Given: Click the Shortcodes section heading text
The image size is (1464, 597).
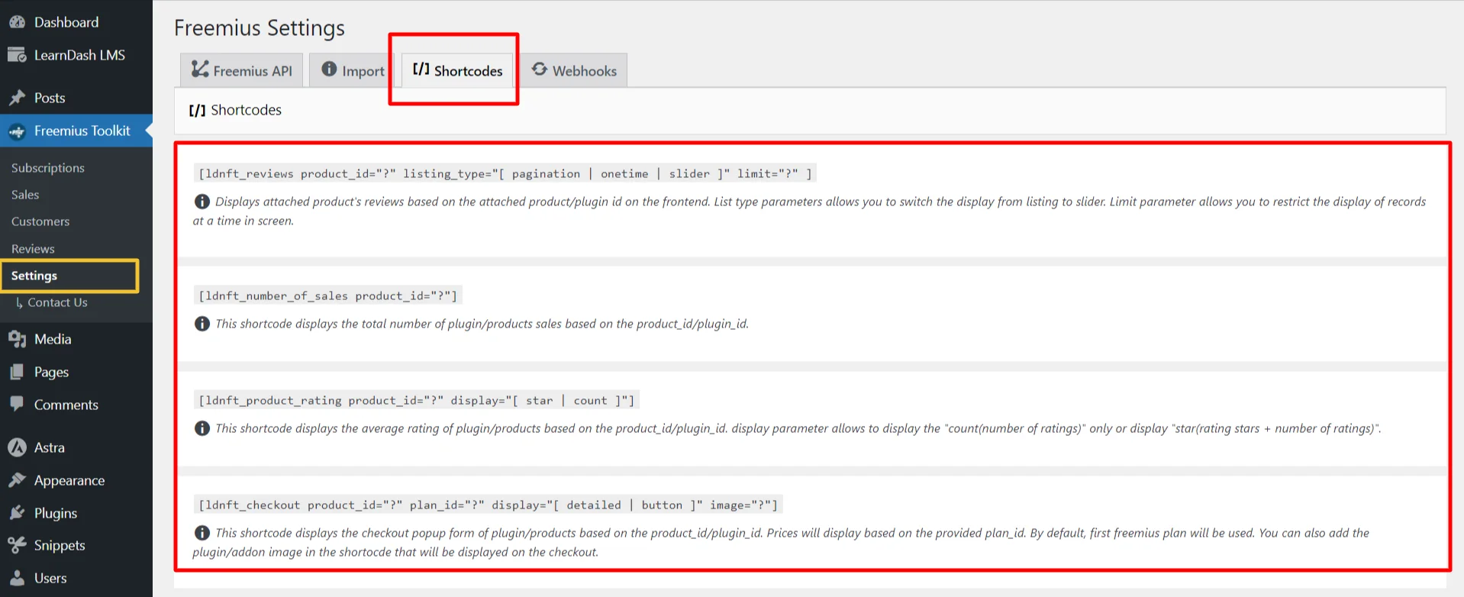Looking at the screenshot, I should click(246, 110).
